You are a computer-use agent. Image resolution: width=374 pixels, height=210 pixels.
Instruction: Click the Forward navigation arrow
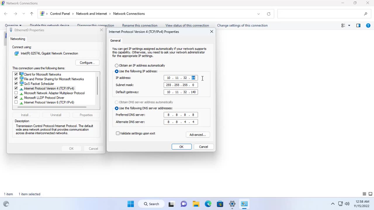point(15,14)
